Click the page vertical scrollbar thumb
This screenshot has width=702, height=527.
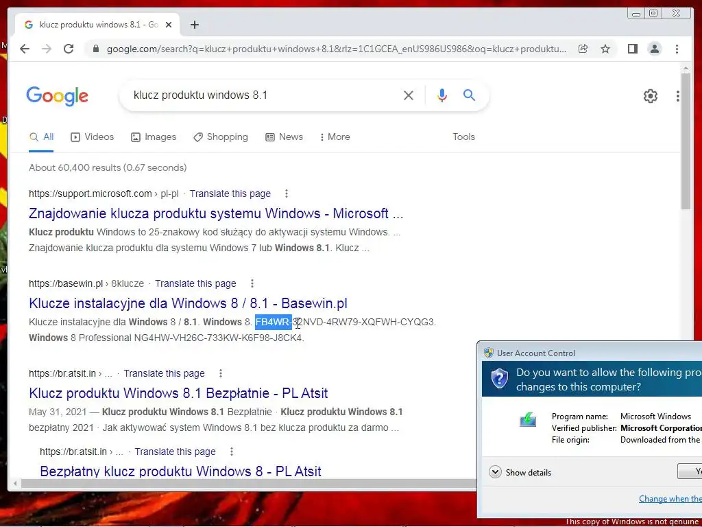(x=686, y=141)
